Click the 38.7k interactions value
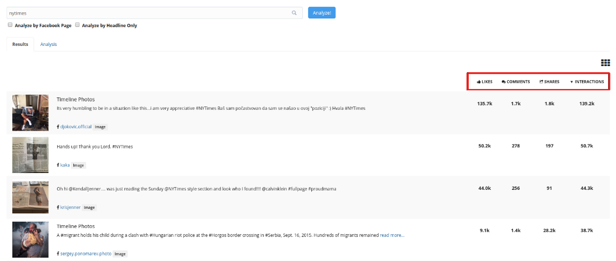Image resolution: width=616 pixels, height=261 pixels. (x=586, y=230)
